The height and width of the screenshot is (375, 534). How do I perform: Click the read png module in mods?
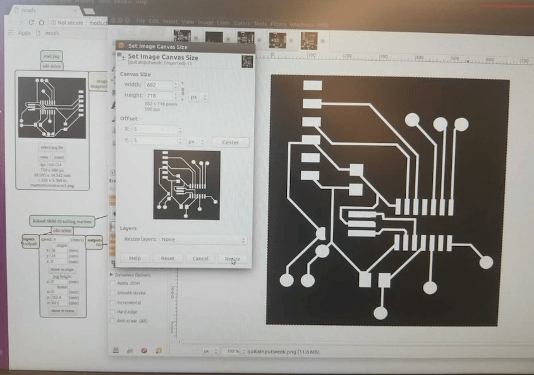[x=52, y=56]
